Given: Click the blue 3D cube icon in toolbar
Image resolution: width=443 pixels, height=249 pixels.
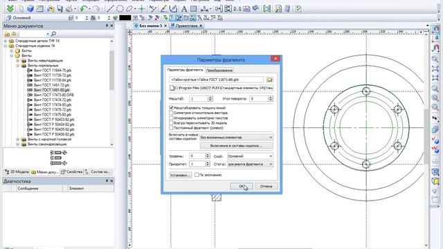Looking at the screenshot, I should [30, 9].
